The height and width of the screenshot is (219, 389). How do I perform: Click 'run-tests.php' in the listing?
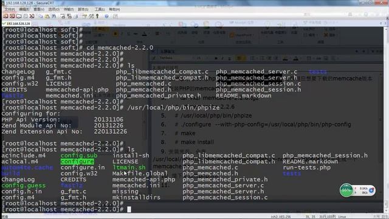point(306,167)
